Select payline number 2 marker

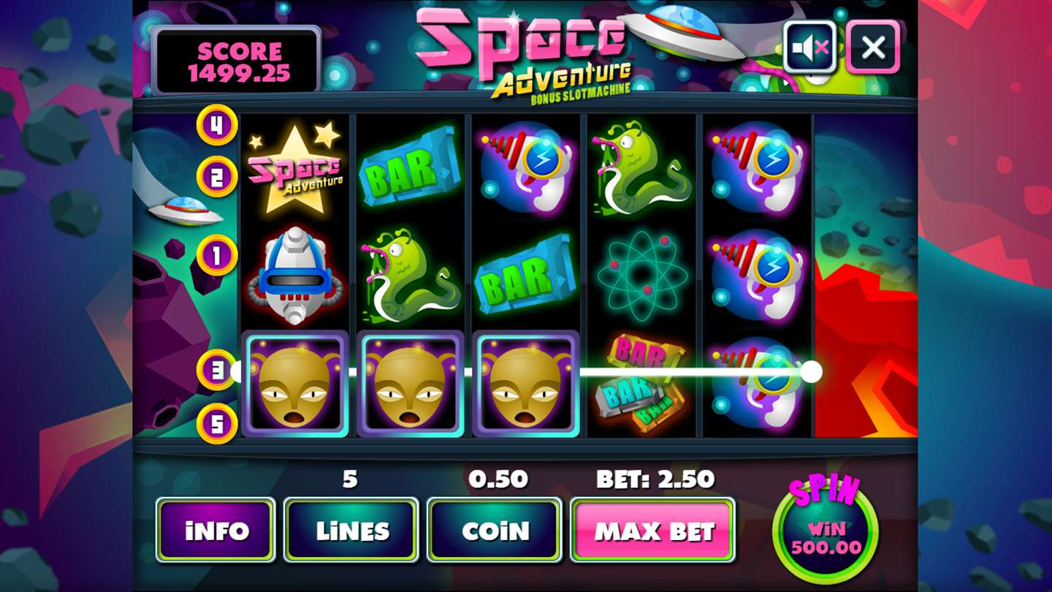tap(217, 177)
